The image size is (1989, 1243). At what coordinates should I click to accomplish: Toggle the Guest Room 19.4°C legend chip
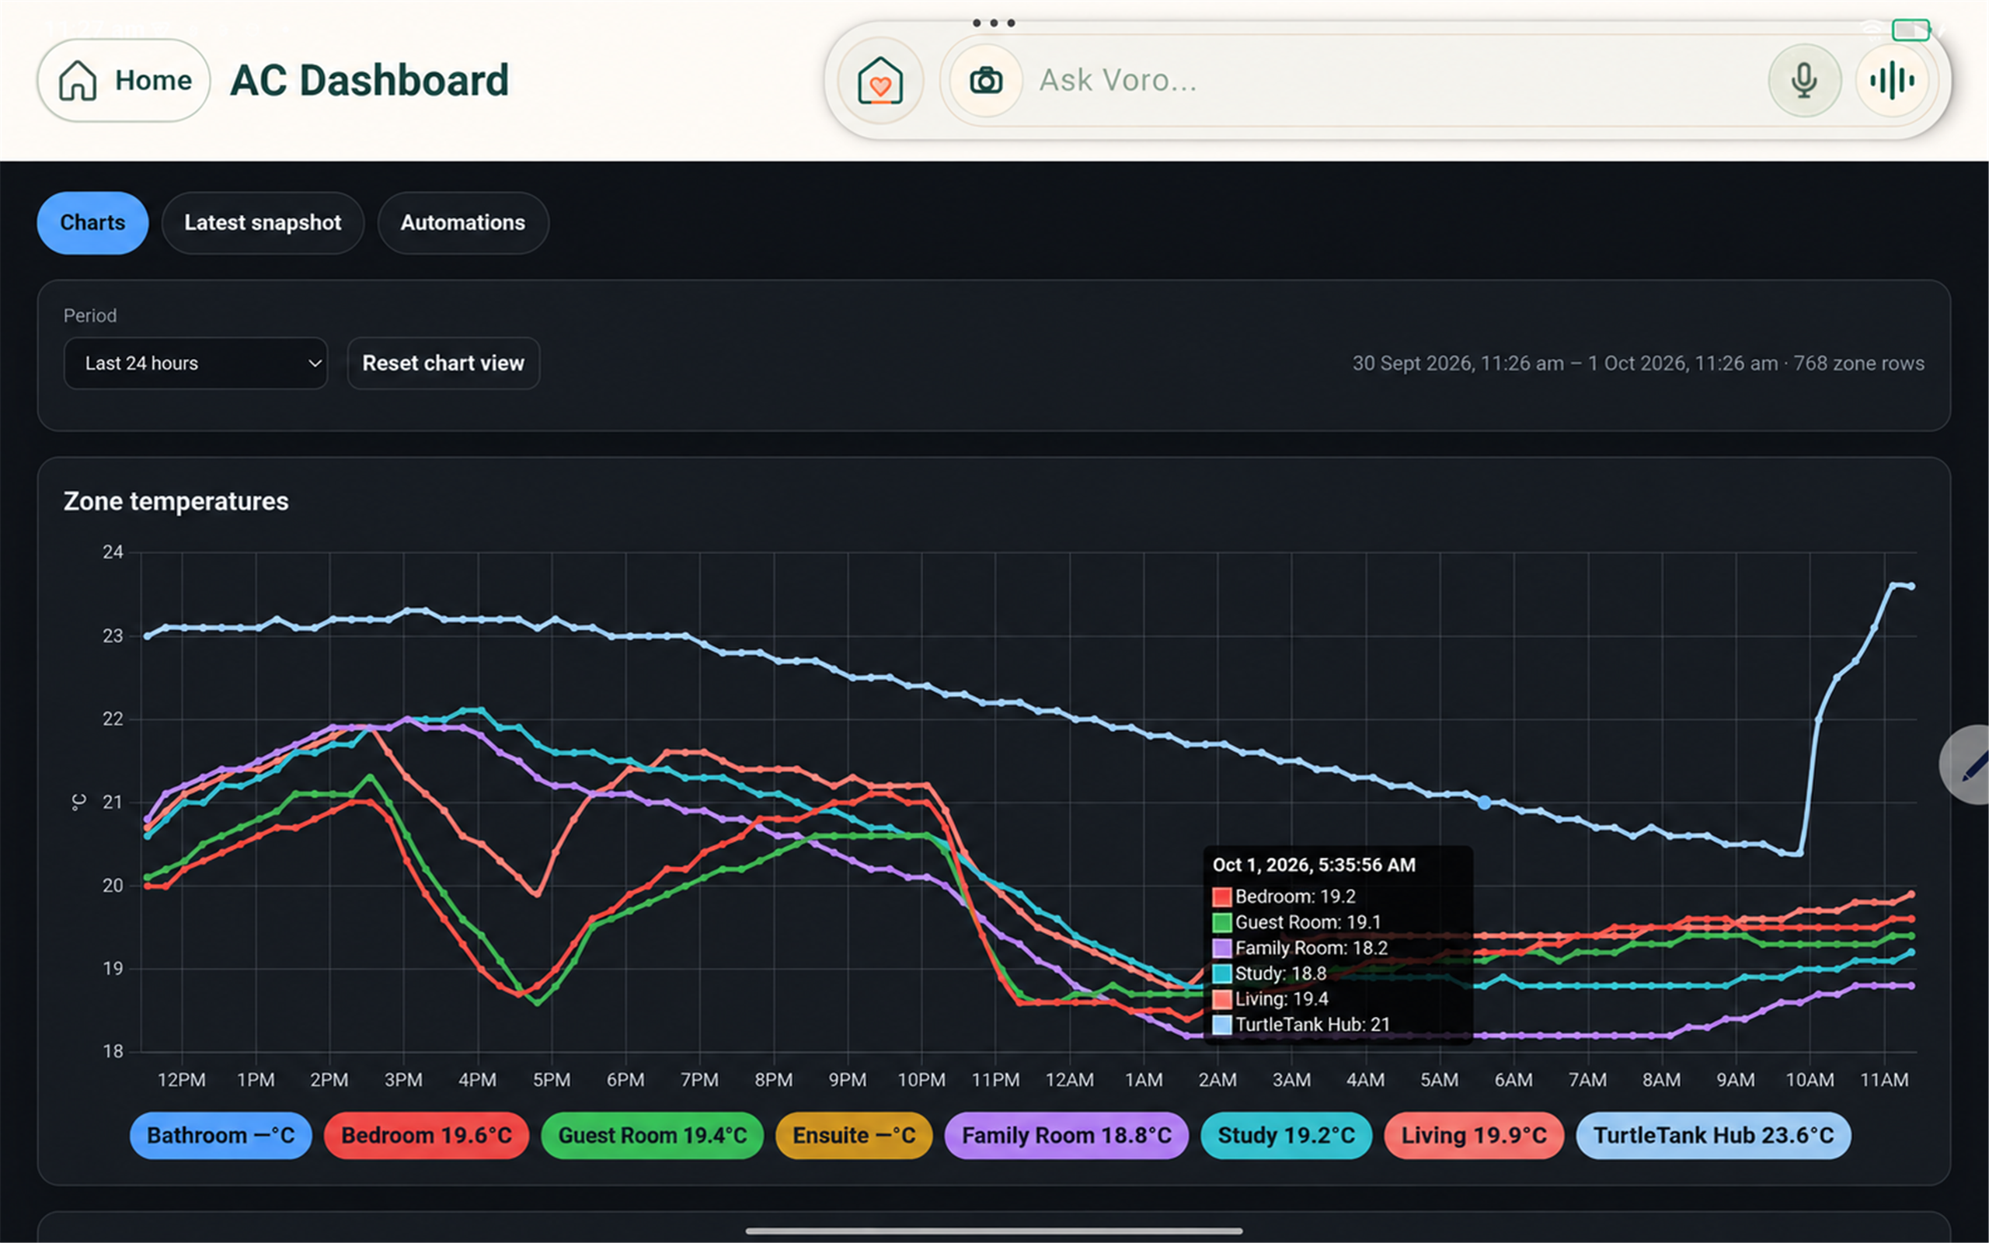(653, 1135)
